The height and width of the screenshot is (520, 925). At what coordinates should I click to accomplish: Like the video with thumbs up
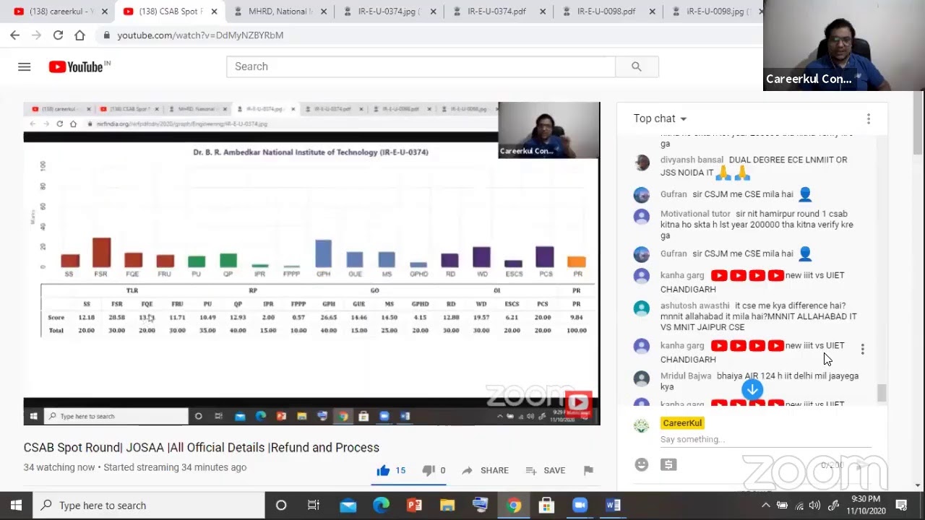click(383, 470)
